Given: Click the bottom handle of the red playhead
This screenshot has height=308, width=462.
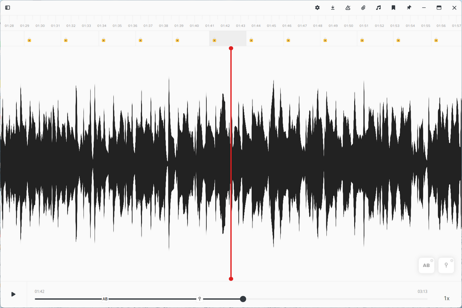Looking at the screenshot, I should click(231, 279).
